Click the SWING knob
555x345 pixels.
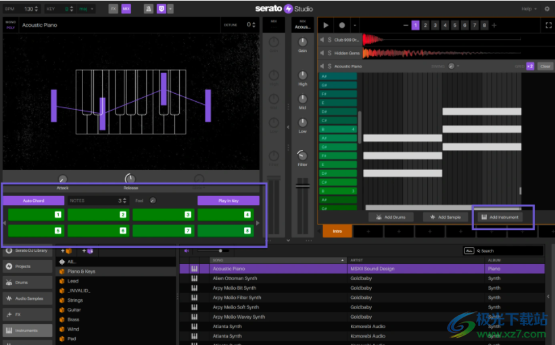click(x=451, y=66)
